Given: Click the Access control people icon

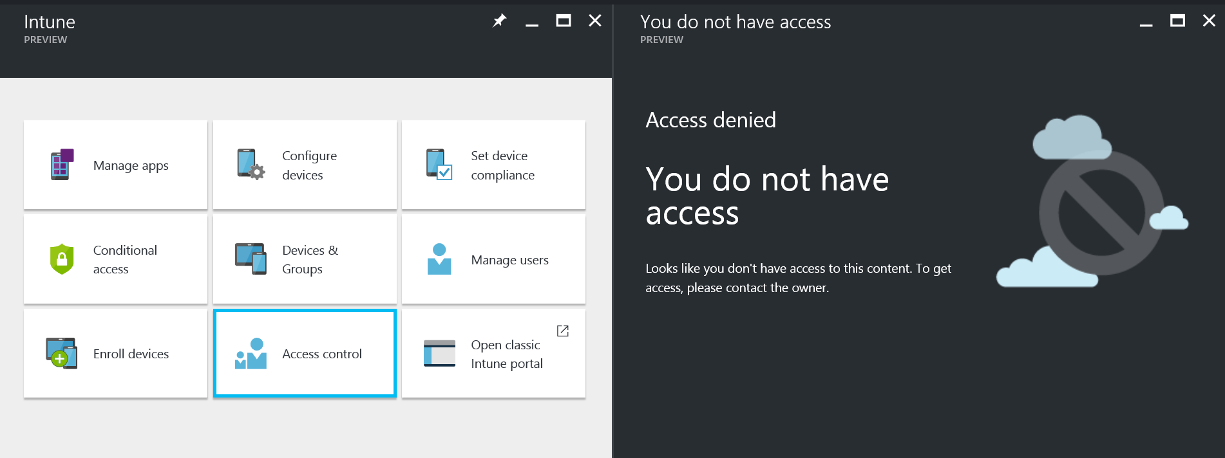Looking at the screenshot, I should coord(251,354).
